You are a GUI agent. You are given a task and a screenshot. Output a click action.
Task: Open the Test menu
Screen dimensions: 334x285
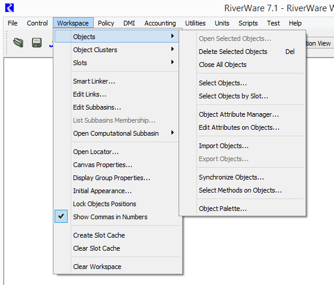coord(273,23)
